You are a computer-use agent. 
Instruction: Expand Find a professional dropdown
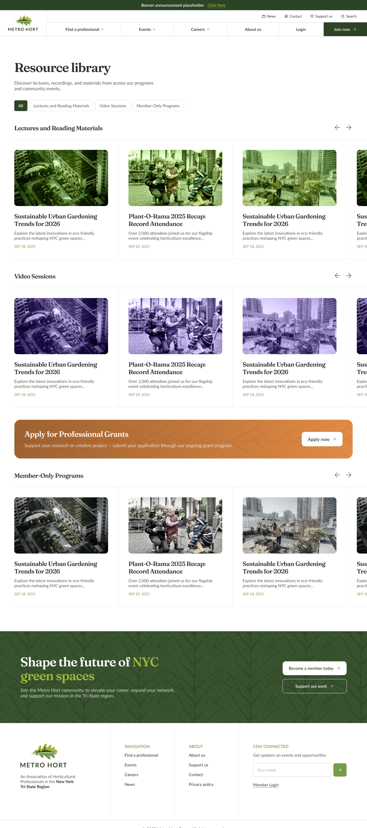click(x=84, y=29)
